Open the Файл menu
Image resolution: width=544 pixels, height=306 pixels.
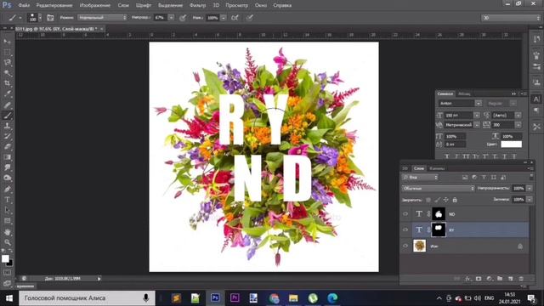[x=24, y=5]
